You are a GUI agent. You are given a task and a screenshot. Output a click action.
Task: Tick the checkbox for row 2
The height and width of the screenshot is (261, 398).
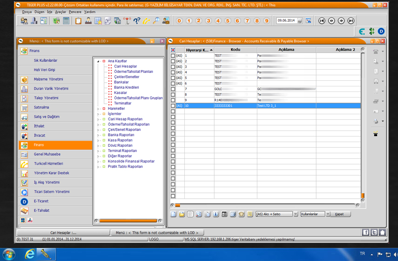(173, 61)
